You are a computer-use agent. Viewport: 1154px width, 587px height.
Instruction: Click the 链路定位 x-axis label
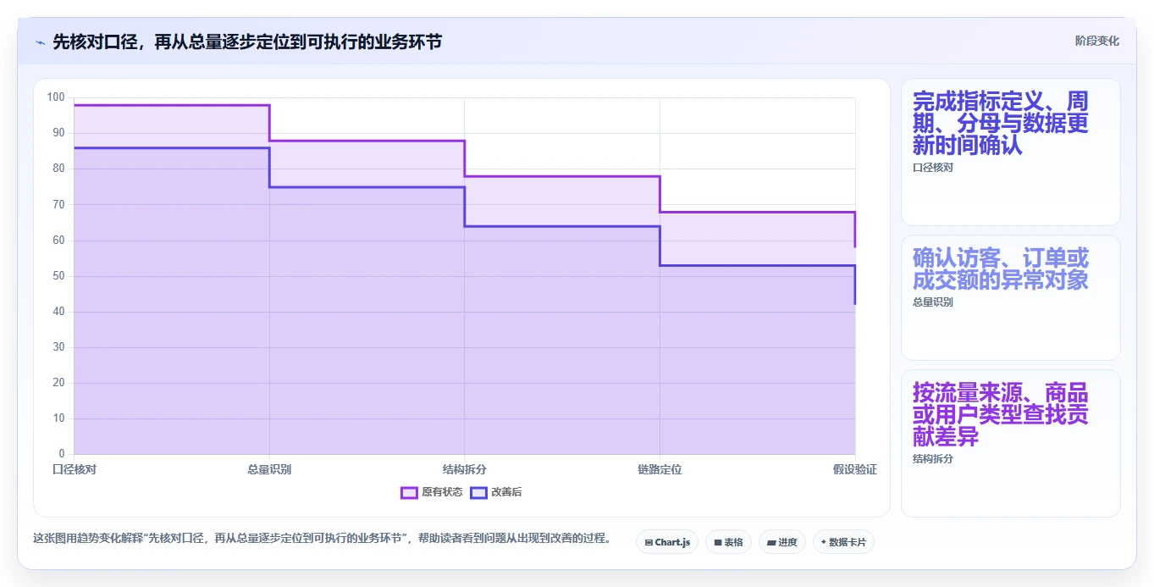coord(660,469)
